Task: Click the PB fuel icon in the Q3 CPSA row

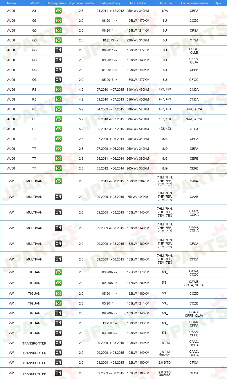Action: click(58, 30)
